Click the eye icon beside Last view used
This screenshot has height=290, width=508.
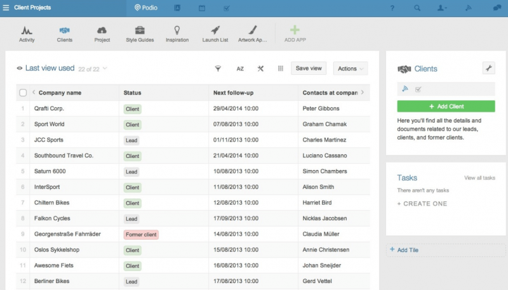(20, 69)
